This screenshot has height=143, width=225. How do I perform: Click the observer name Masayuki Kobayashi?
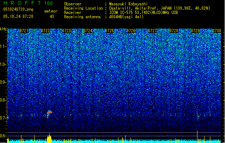coord(128,4)
